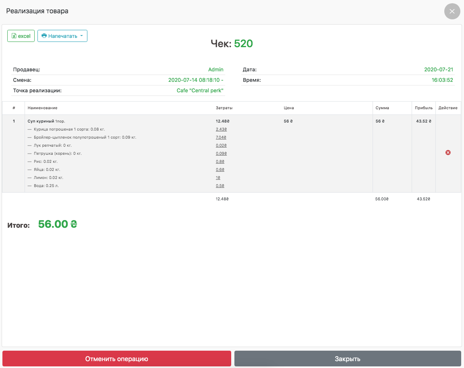The image size is (464, 368).
Task: Click the gray Закрыть button
Action: [348, 359]
